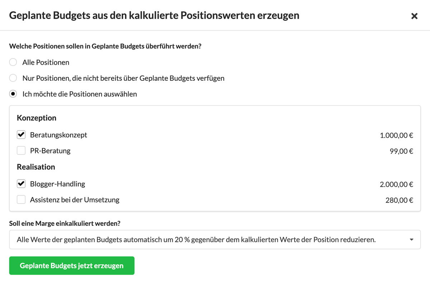
Task: Click the 280,00 € amount
Action: [400, 200]
